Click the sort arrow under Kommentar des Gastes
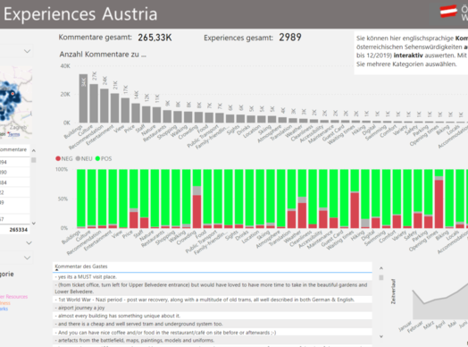The image size is (468, 347). 56,270
